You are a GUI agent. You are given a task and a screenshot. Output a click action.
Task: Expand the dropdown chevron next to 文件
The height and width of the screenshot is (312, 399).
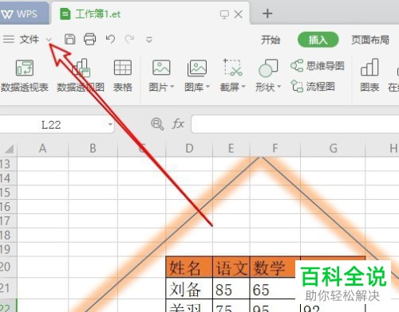coord(49,40)
